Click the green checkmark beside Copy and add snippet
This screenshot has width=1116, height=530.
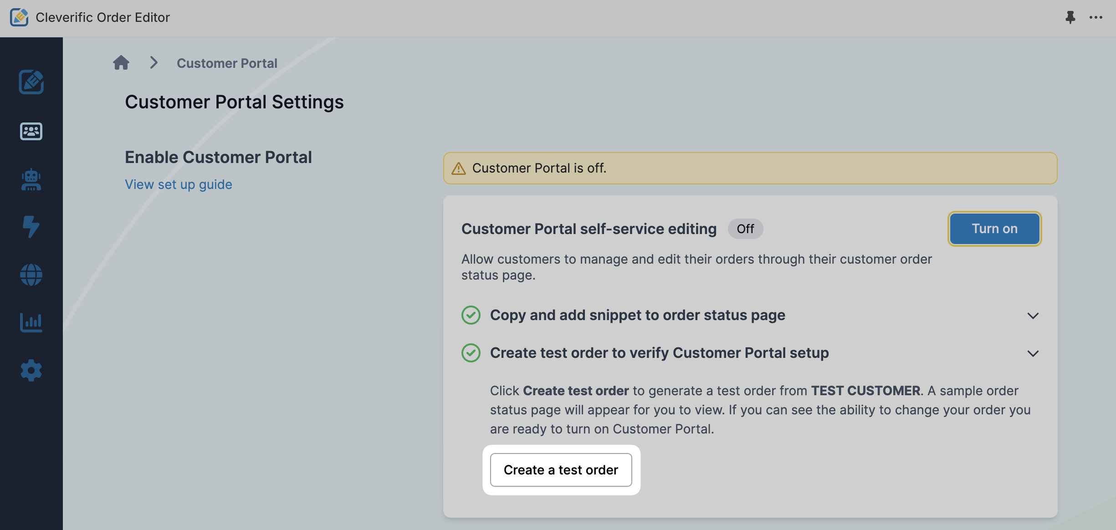pyautogui.click(x=471, y=315)
